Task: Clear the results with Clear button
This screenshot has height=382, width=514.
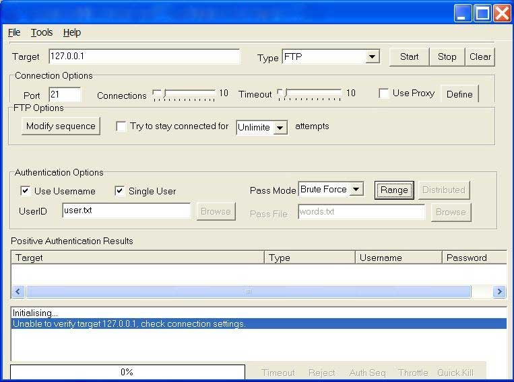Action: (480, 57)
